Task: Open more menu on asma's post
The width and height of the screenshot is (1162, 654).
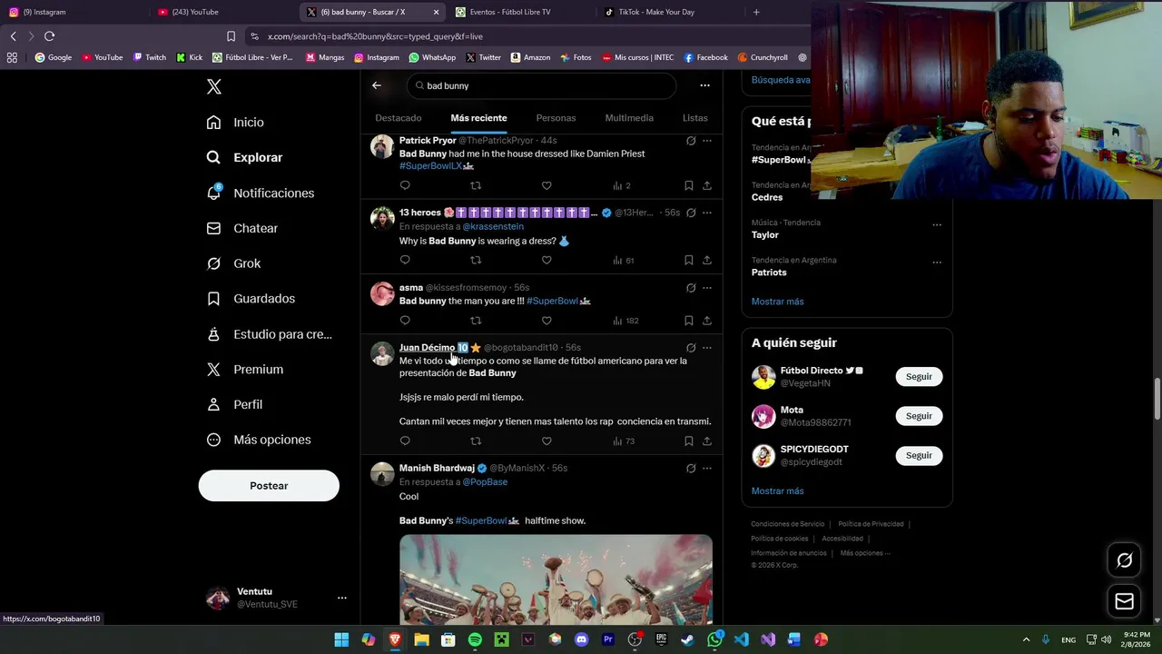Action: click(x=707, y=288)
